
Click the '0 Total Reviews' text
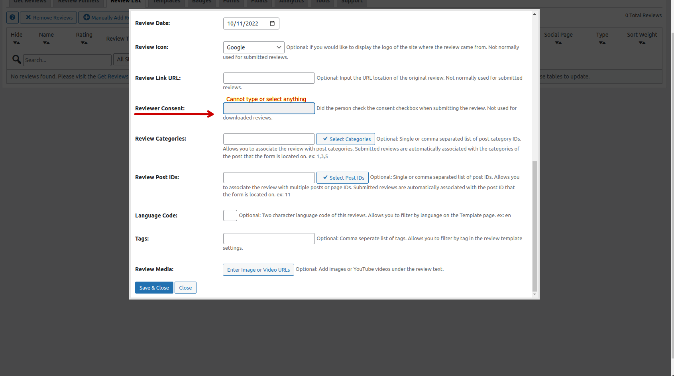point(643,16)
